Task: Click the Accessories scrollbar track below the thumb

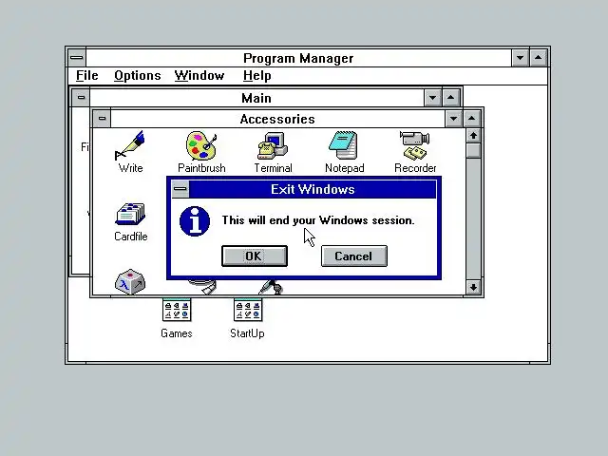Action: click(x=473, y=218)
